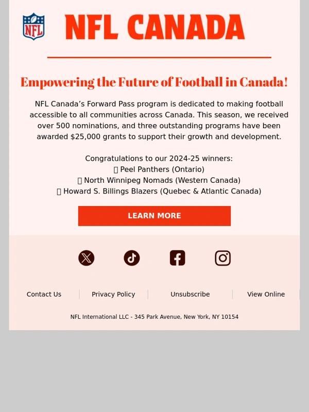Click the Forward Pass program paragraph
309x412 pixels.
(x=159, y=121)
